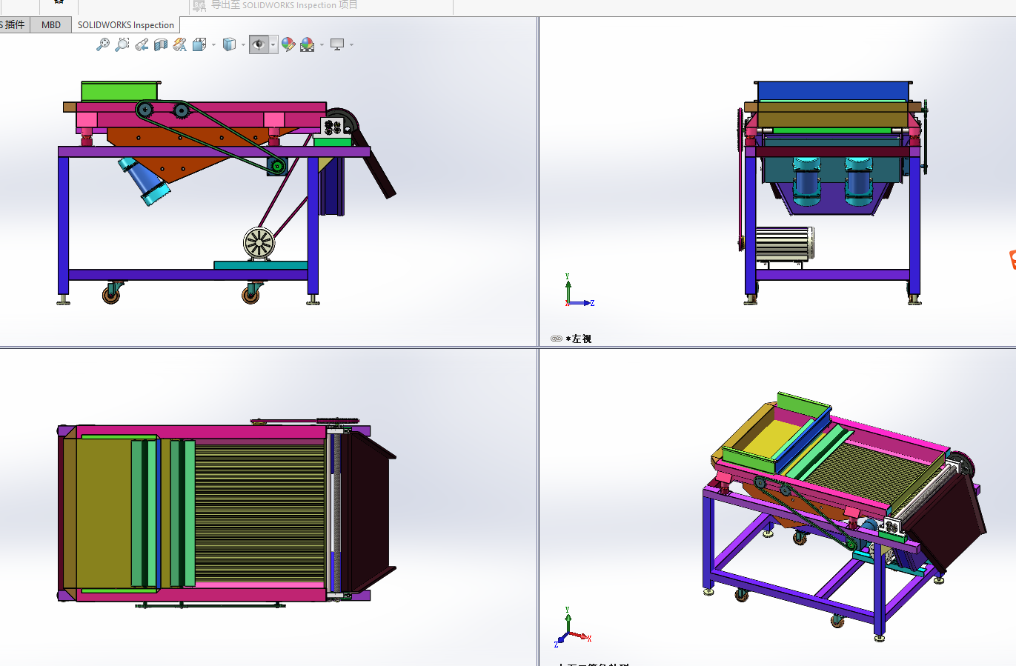
Task: Switch to the MBD tab
Action: point(51,24)
